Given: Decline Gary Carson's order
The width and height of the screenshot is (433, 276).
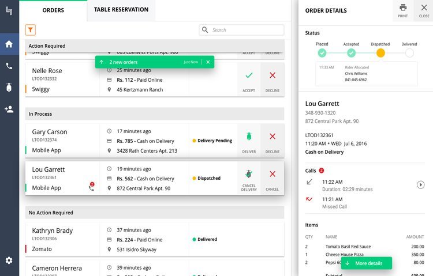Looking at the screenshot, I should point(273,141).
